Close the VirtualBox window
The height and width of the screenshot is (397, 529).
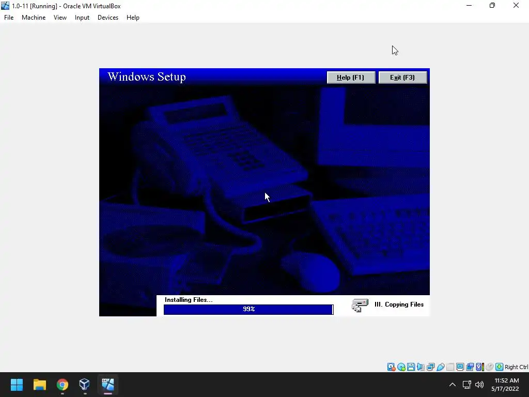(x=516, y=5)
